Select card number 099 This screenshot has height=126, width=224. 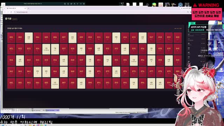coord(169,83)
